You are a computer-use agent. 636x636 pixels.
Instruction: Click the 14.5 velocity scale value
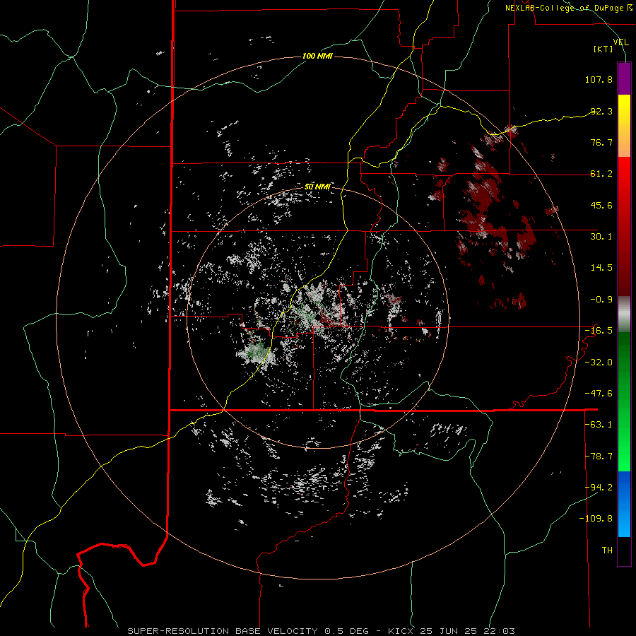click(x=601, y=268)
